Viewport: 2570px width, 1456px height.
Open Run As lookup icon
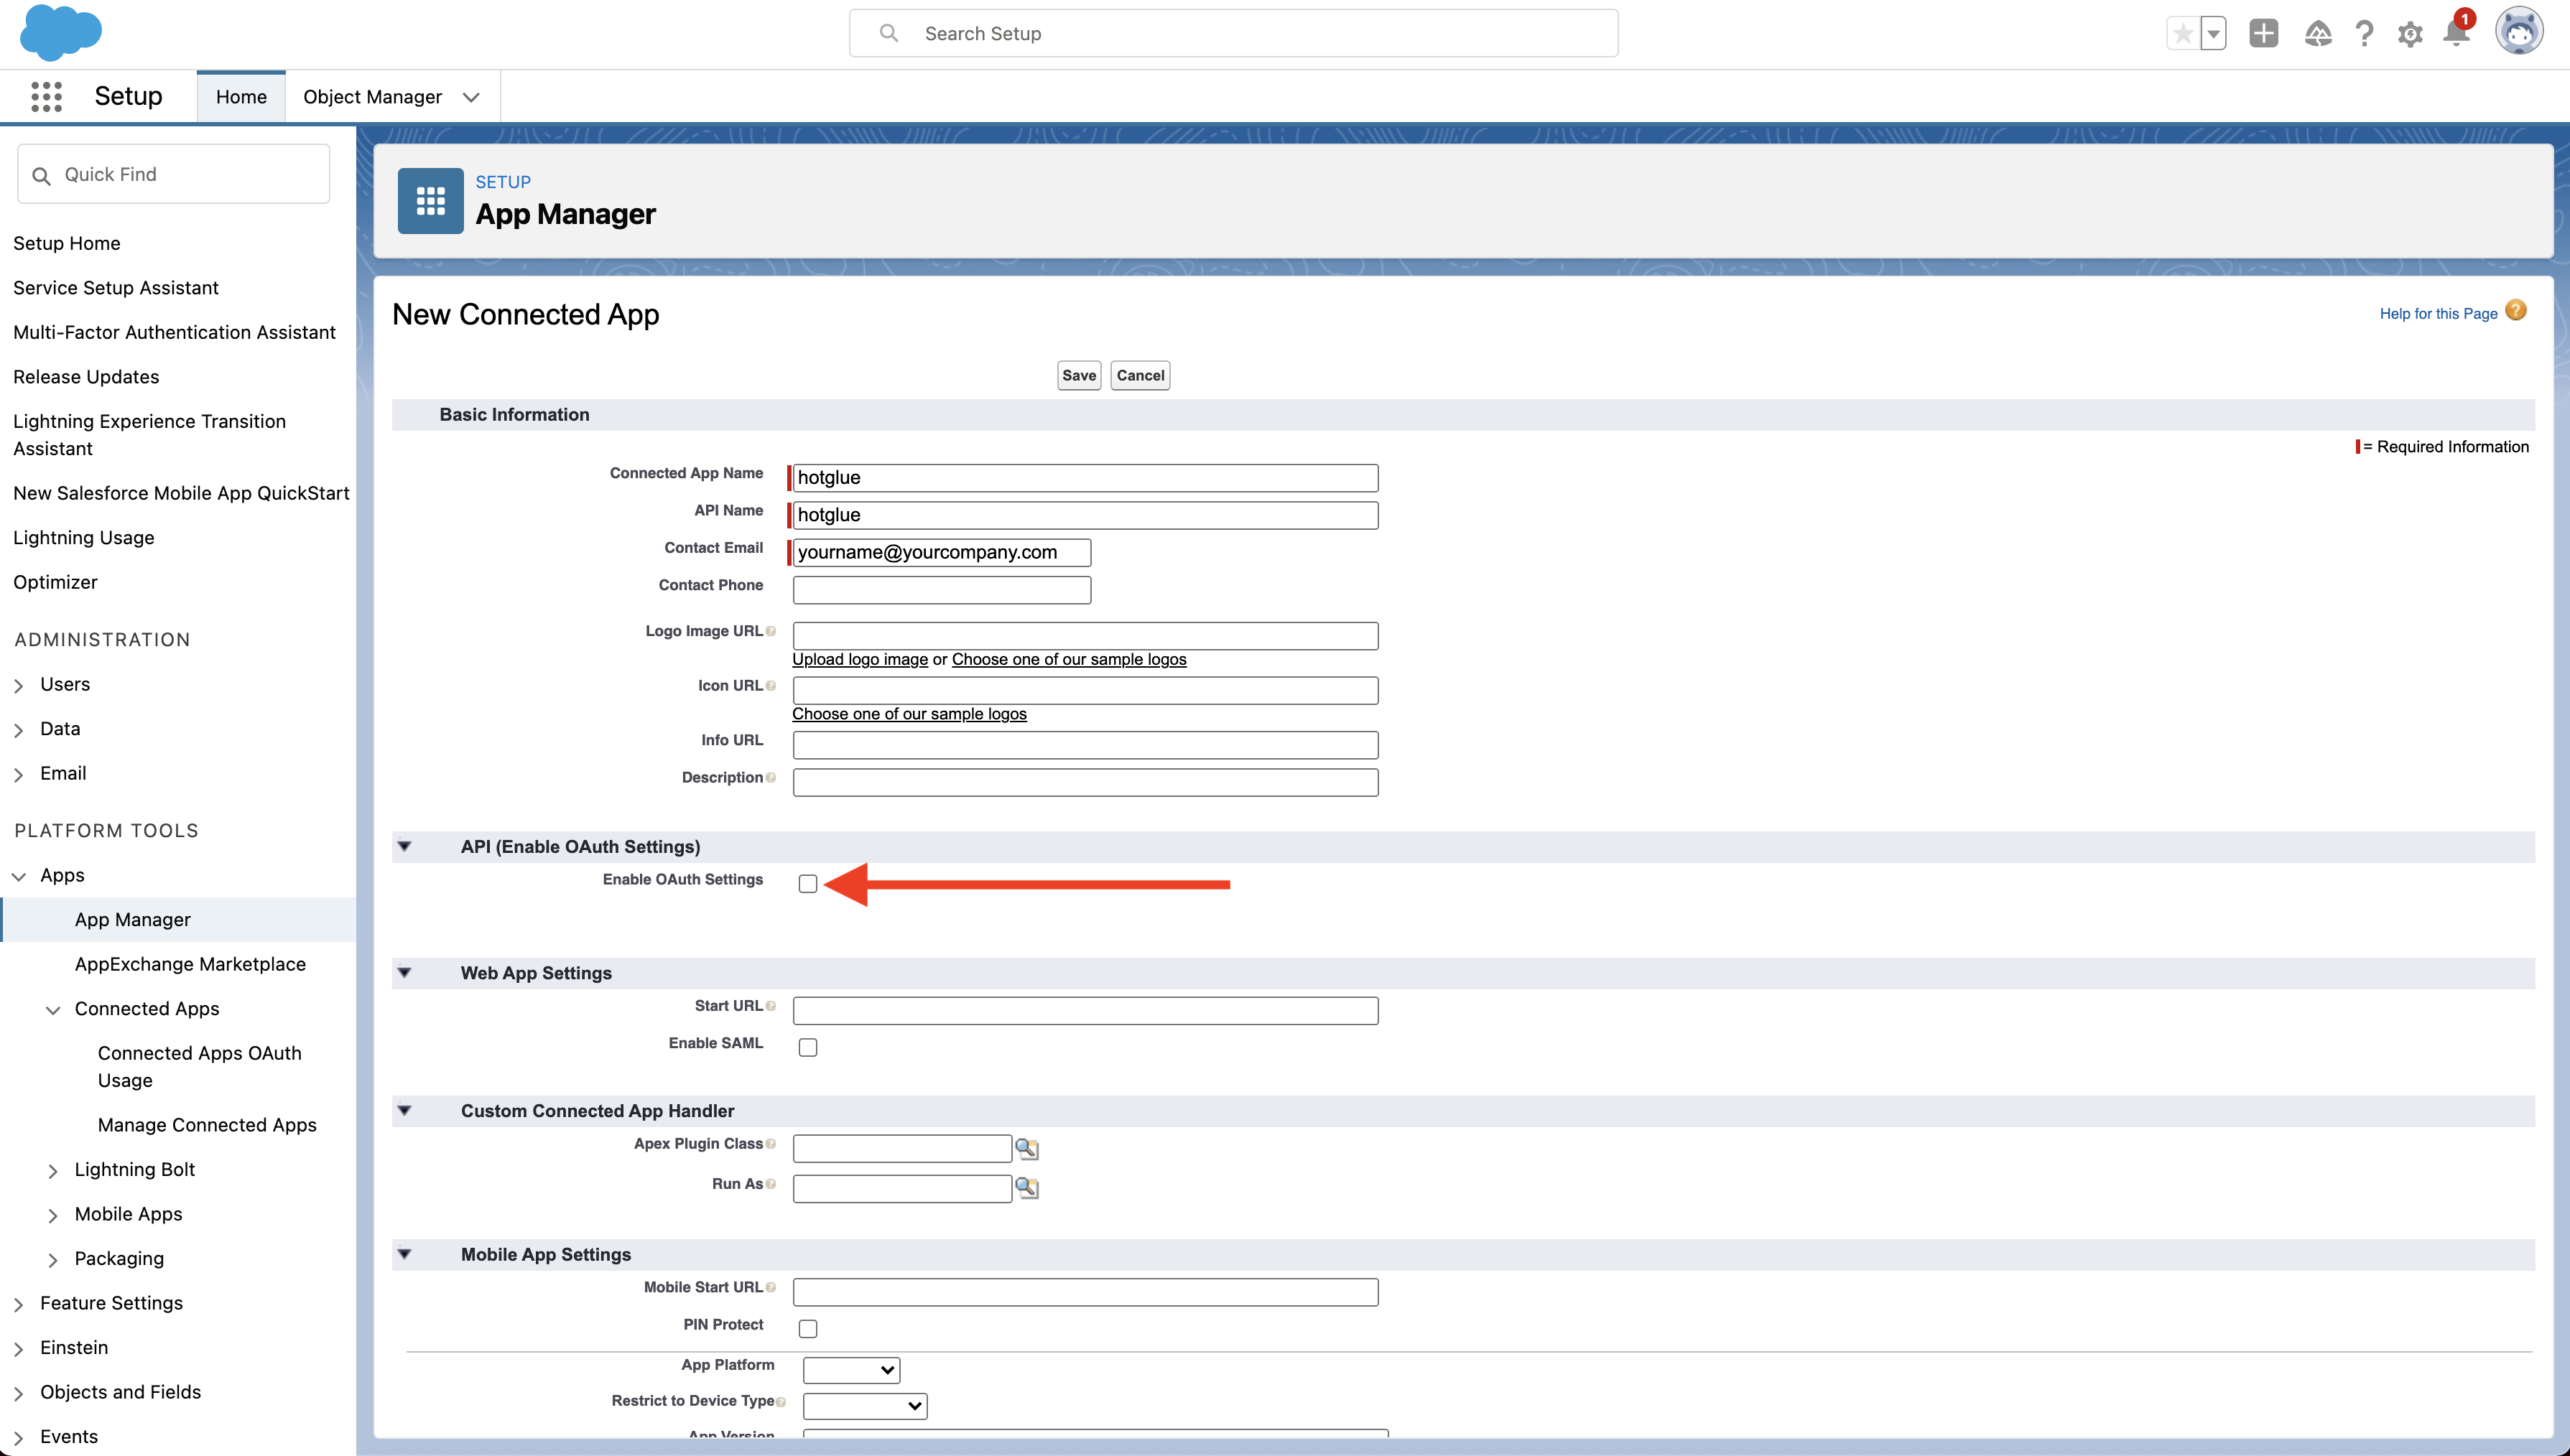1026,1187
